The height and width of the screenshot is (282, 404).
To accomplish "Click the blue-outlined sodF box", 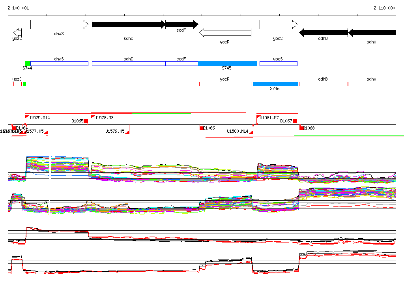I will pos(182,64).
